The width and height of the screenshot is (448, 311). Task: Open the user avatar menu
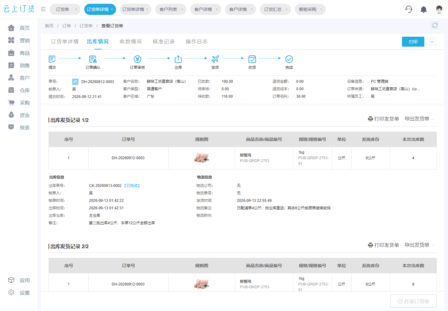439,9
